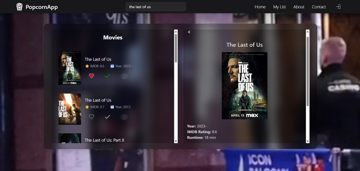Screen dimensions: 360x171
Task: Select The Last of Us: Part II poster
Action: pyautogui.click(x=70, y=138)
